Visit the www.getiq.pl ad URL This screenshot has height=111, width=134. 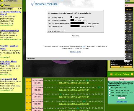(x=5, y=57)
